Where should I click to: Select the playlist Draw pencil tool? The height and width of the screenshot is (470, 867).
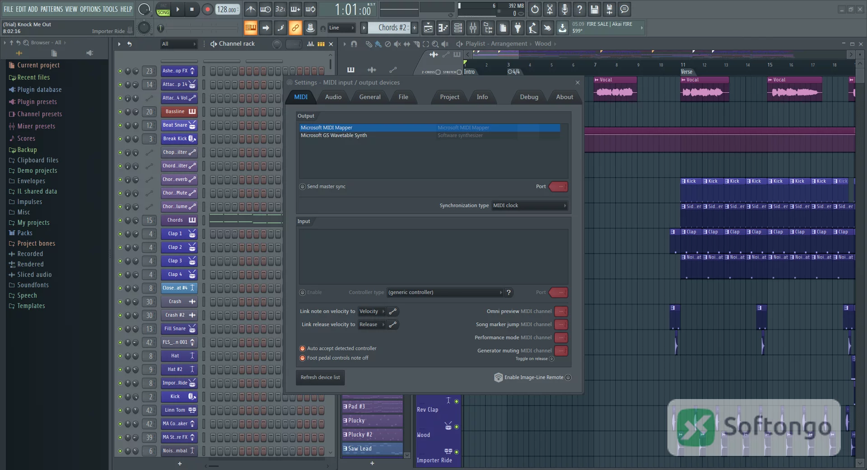coord(368,44)
